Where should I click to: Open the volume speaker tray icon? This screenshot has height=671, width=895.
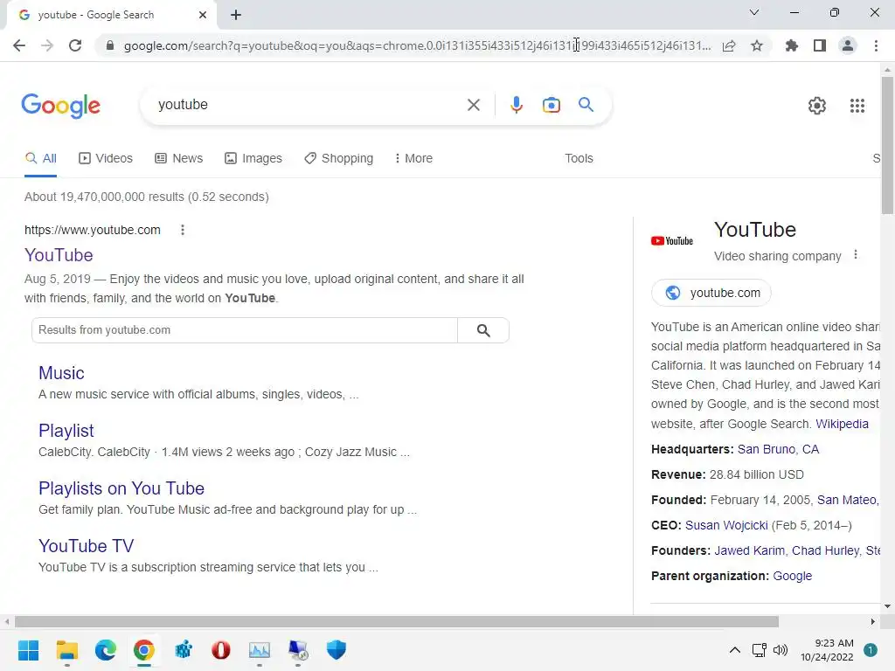781,650
